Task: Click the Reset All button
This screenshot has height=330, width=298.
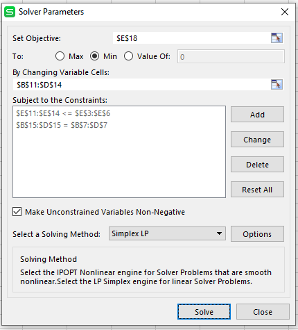Action: (257, 190)
